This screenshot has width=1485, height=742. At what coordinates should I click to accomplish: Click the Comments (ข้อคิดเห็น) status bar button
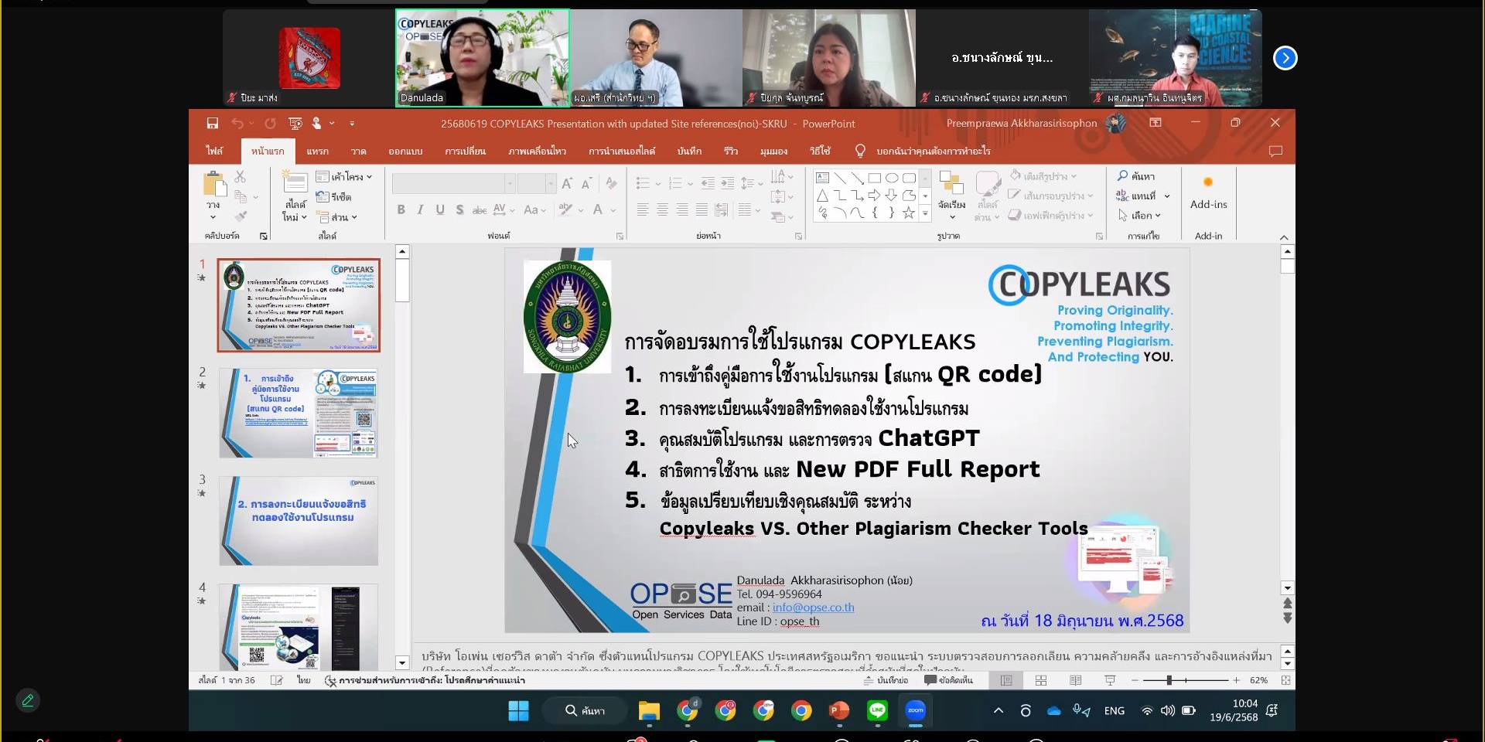948,680
